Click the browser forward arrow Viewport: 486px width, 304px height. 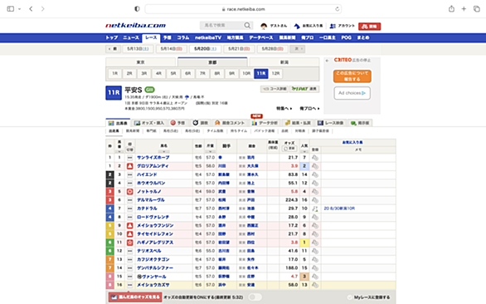43,8
